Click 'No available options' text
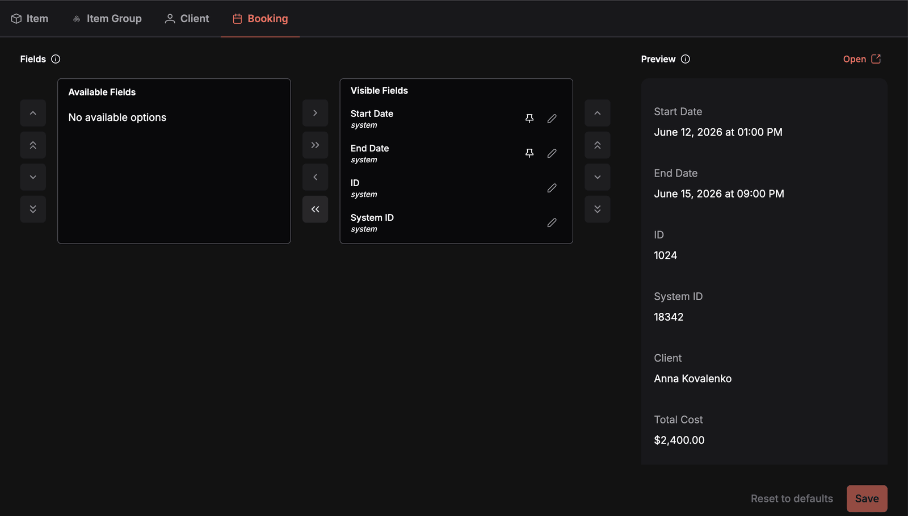The width and height of the screenshot is (908, 516). 117,118
